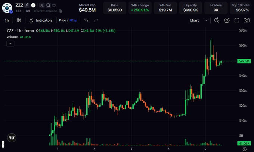Click the $30M price axis label
Image resolution: width=254 pixels, height=152 pixels.
coord(243,91)
